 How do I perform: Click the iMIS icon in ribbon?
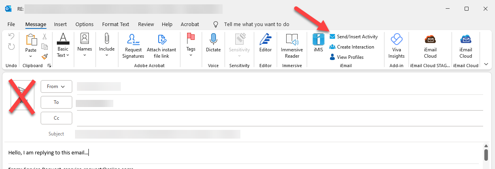318,44
